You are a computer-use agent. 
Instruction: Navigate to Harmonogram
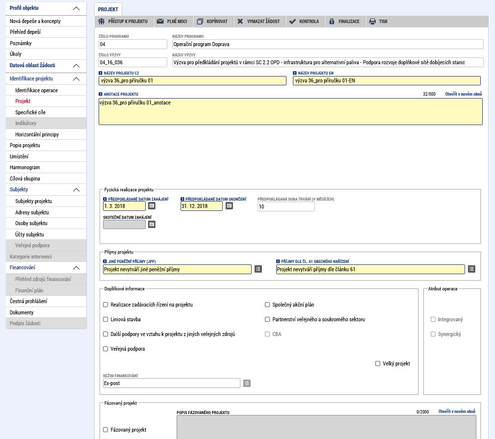[x=46, y=167]
